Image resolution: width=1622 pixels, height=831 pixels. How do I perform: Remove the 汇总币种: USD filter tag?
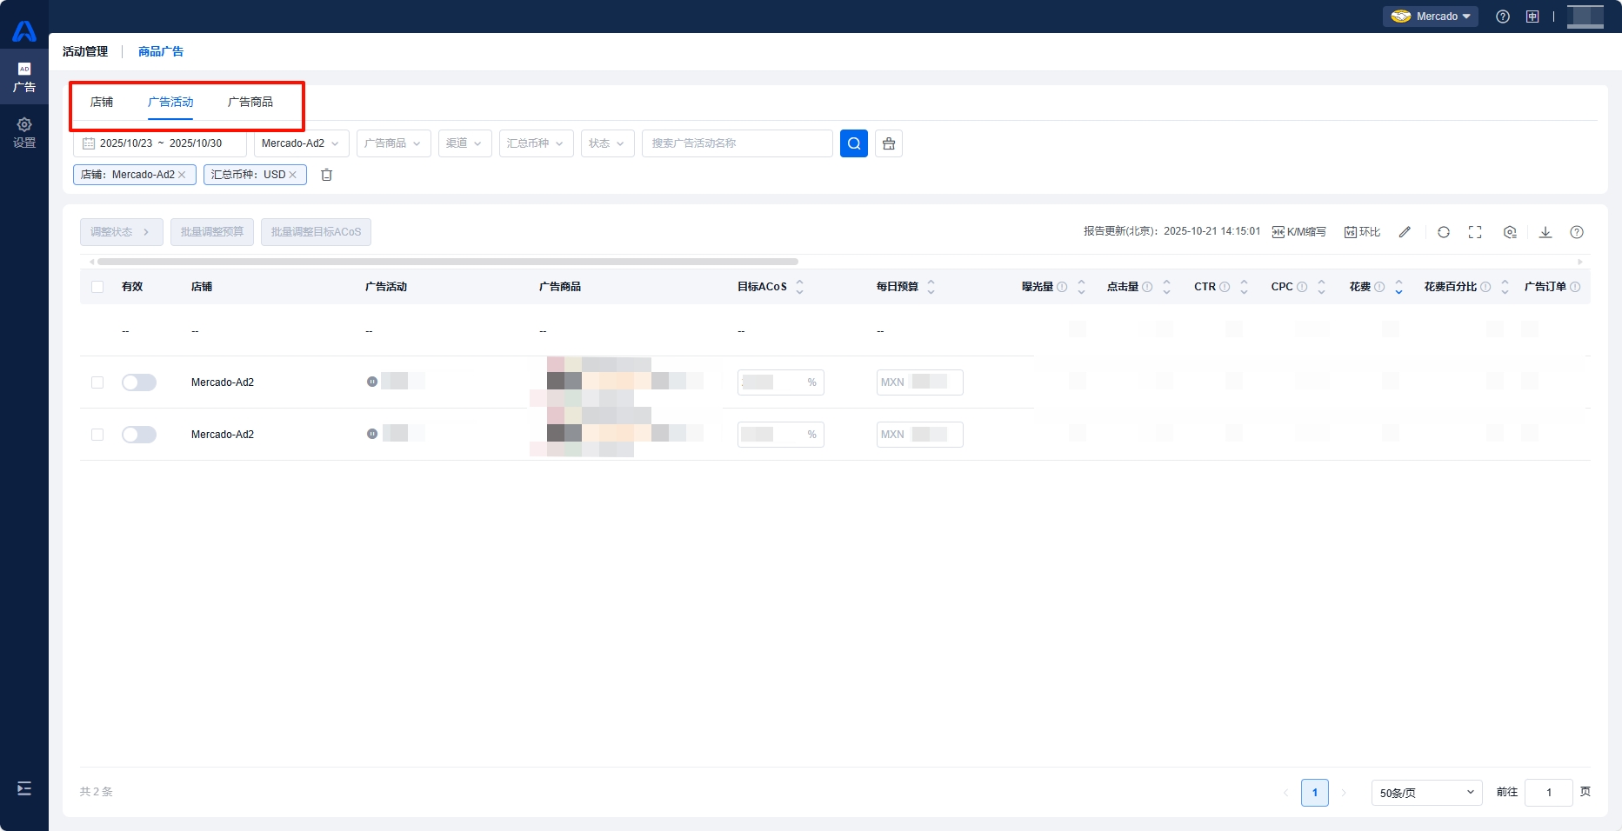click(x=293, y=175)
